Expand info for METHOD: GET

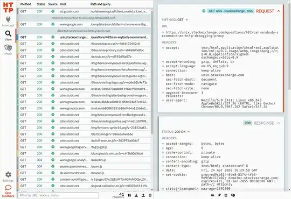point(186,20)
